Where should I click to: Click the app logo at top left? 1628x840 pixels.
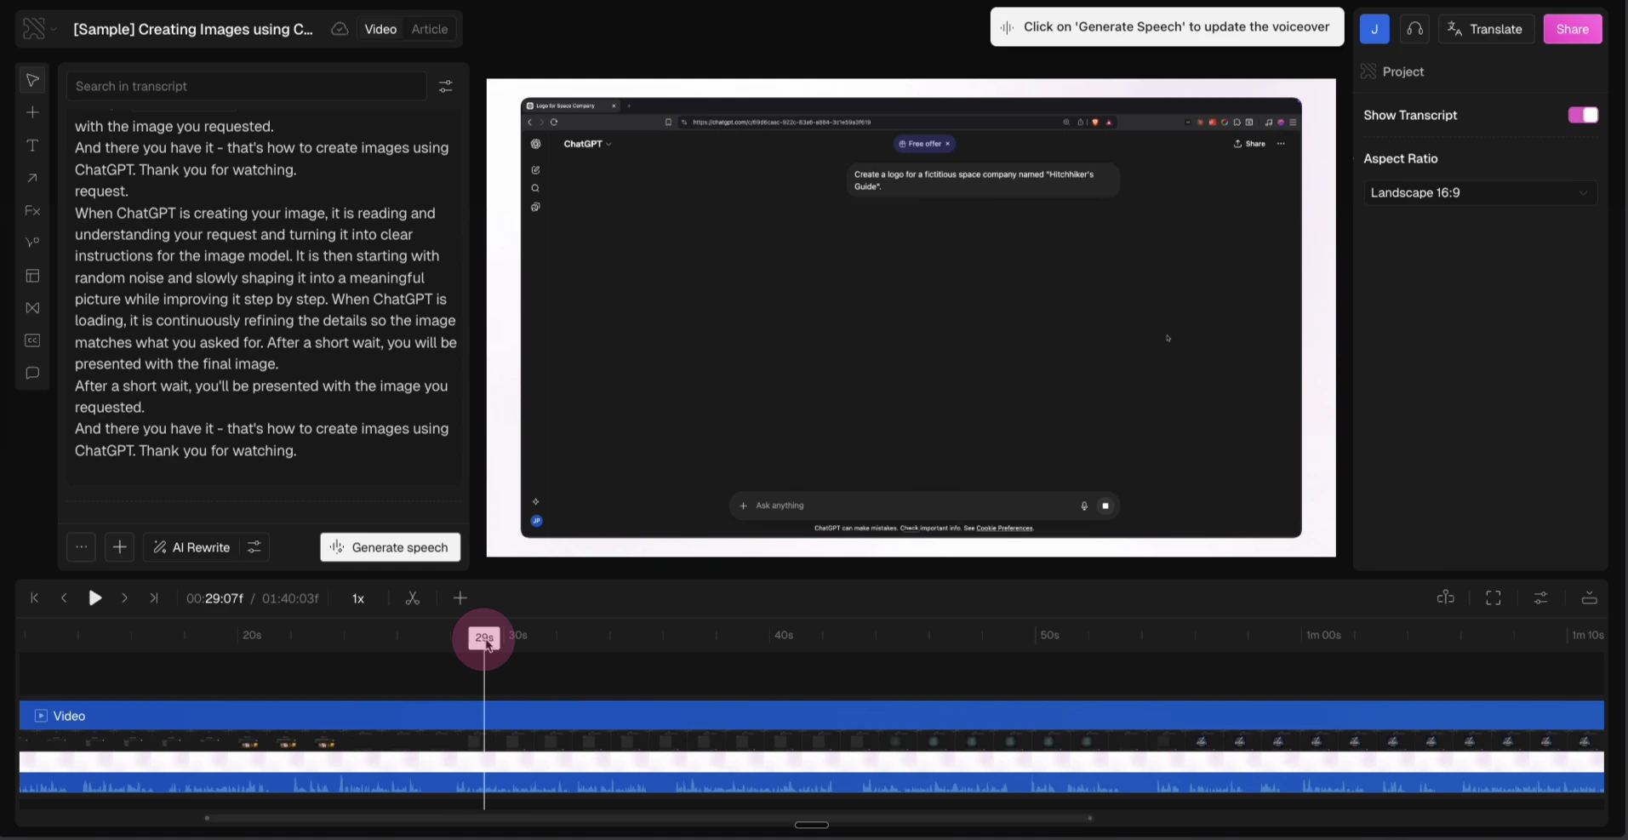33,29
